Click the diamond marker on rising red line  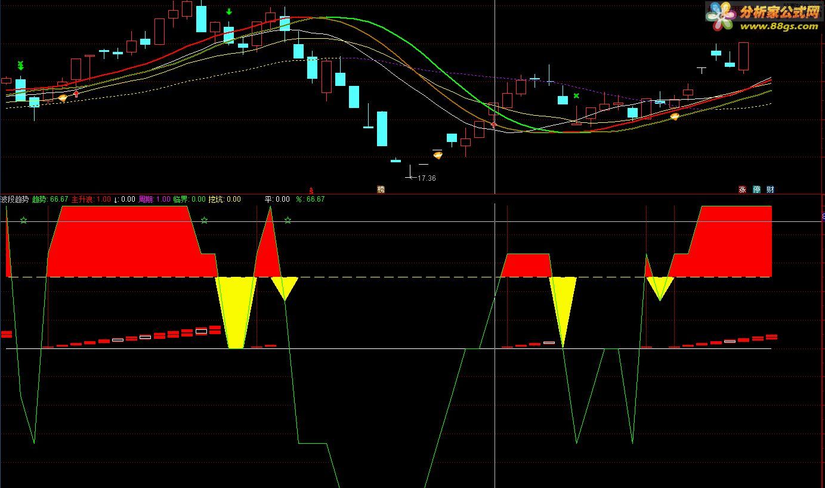(x=675, y=116)
